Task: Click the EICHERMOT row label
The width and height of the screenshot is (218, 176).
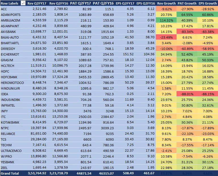Action: [10, 54]
